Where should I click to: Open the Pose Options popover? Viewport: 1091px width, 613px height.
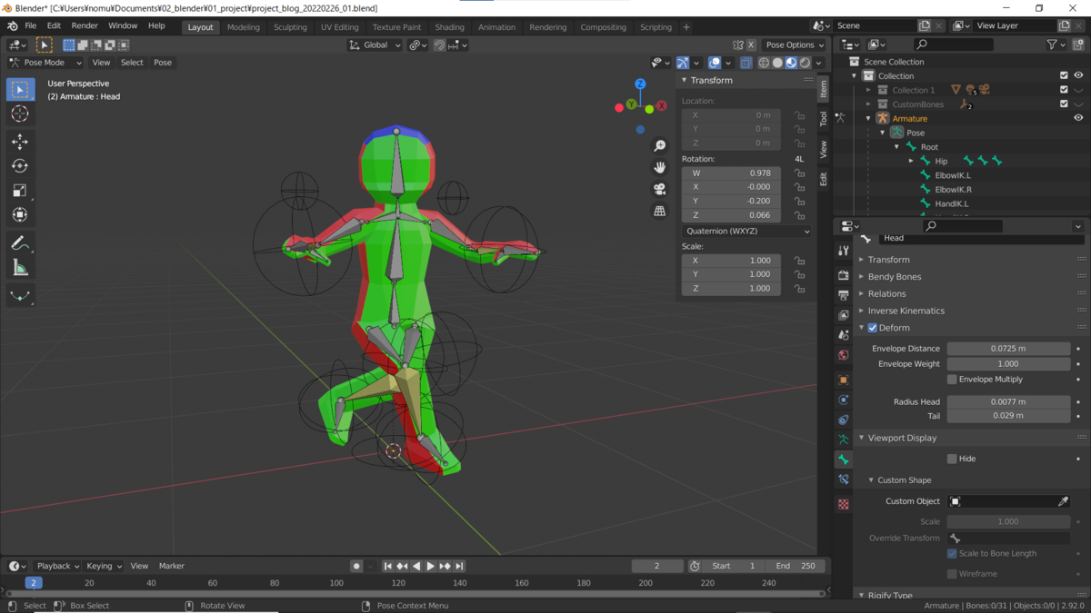(x=794, y=44)
